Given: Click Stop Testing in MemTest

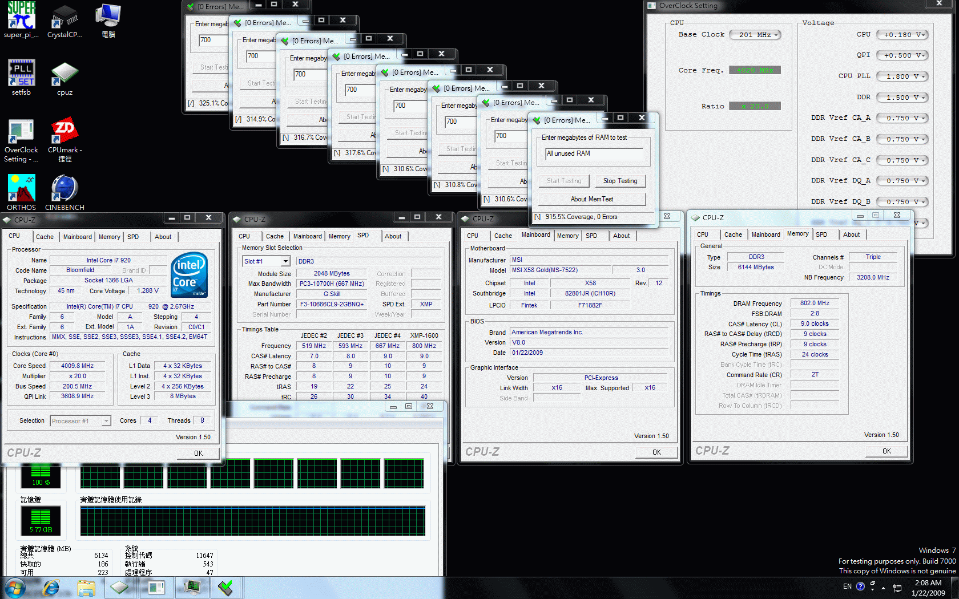Looking at the screenshot, I should tap(620, 181).
